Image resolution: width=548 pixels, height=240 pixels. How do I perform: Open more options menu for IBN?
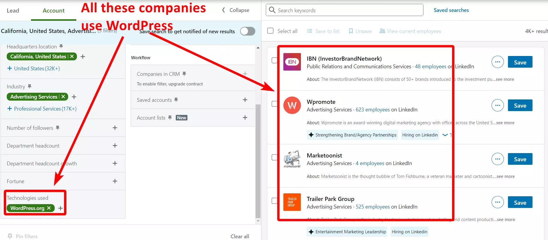point(498,62)
